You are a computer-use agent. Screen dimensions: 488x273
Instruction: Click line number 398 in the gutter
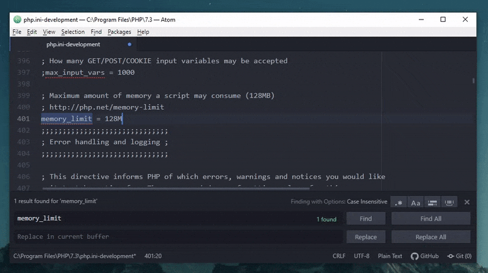(x=23, y=84)
